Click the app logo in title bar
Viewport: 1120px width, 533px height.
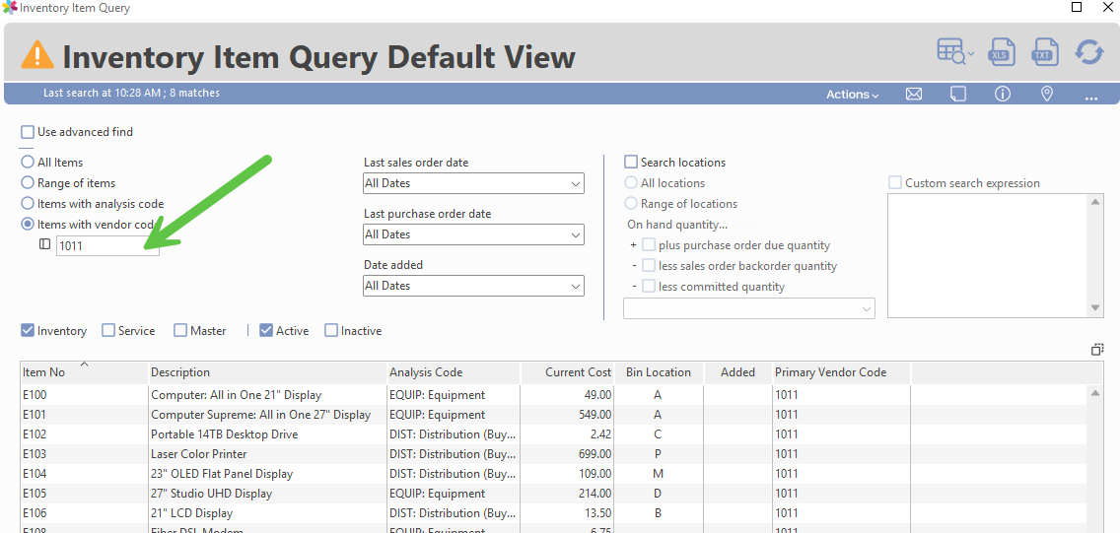(x=9, y=9)
